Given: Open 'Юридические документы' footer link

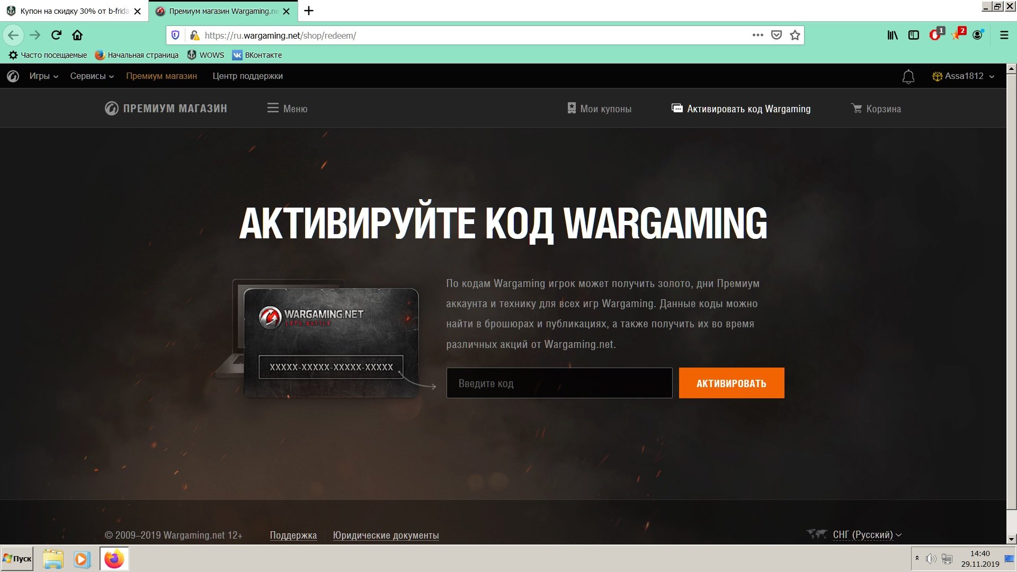Looking at the screenshot, I should [x=386, y=535].
